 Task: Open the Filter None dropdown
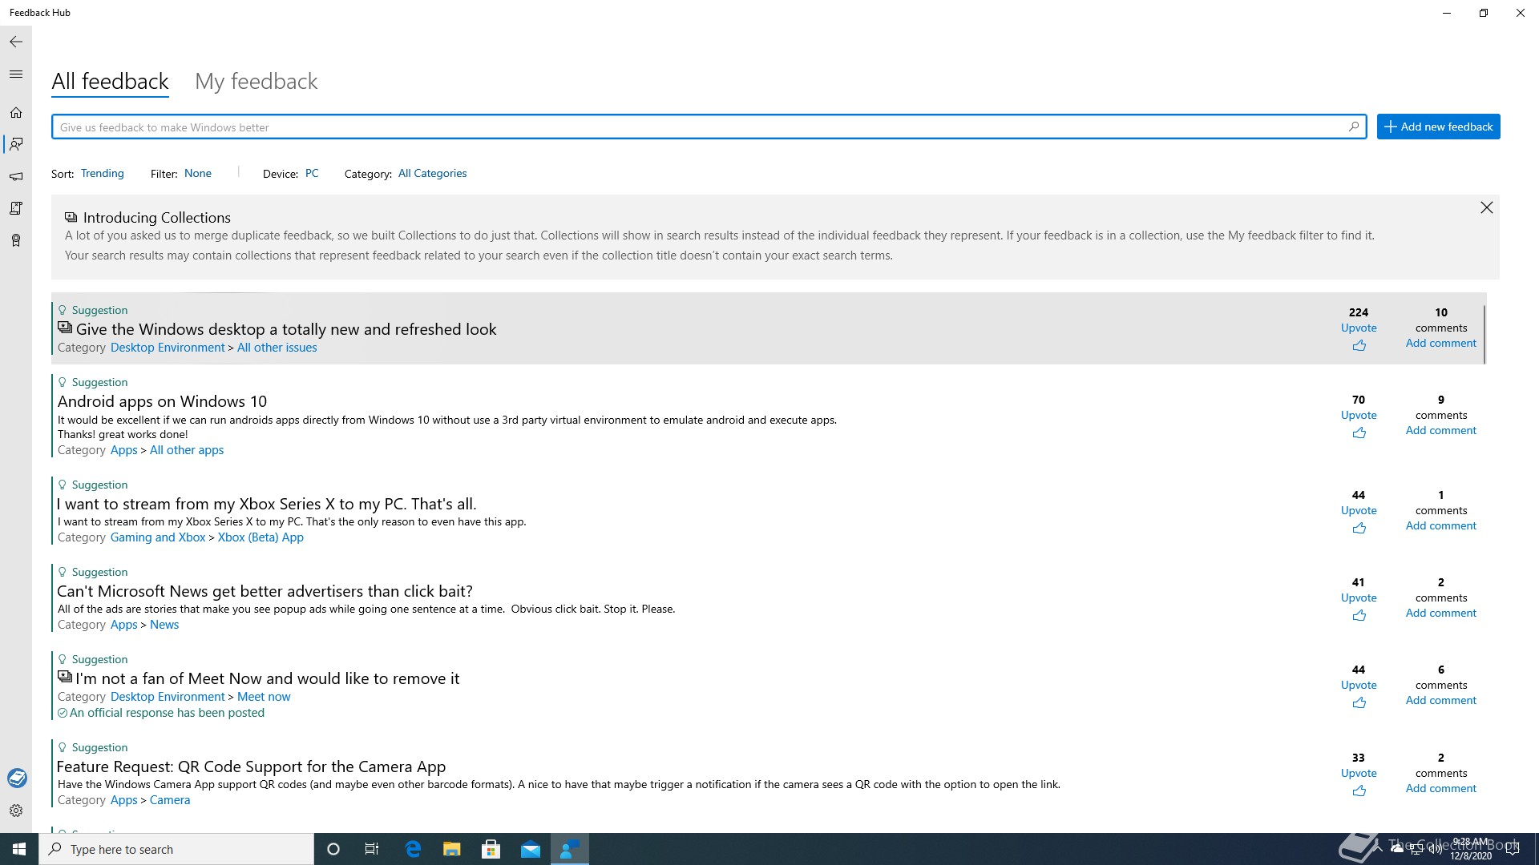198,173
